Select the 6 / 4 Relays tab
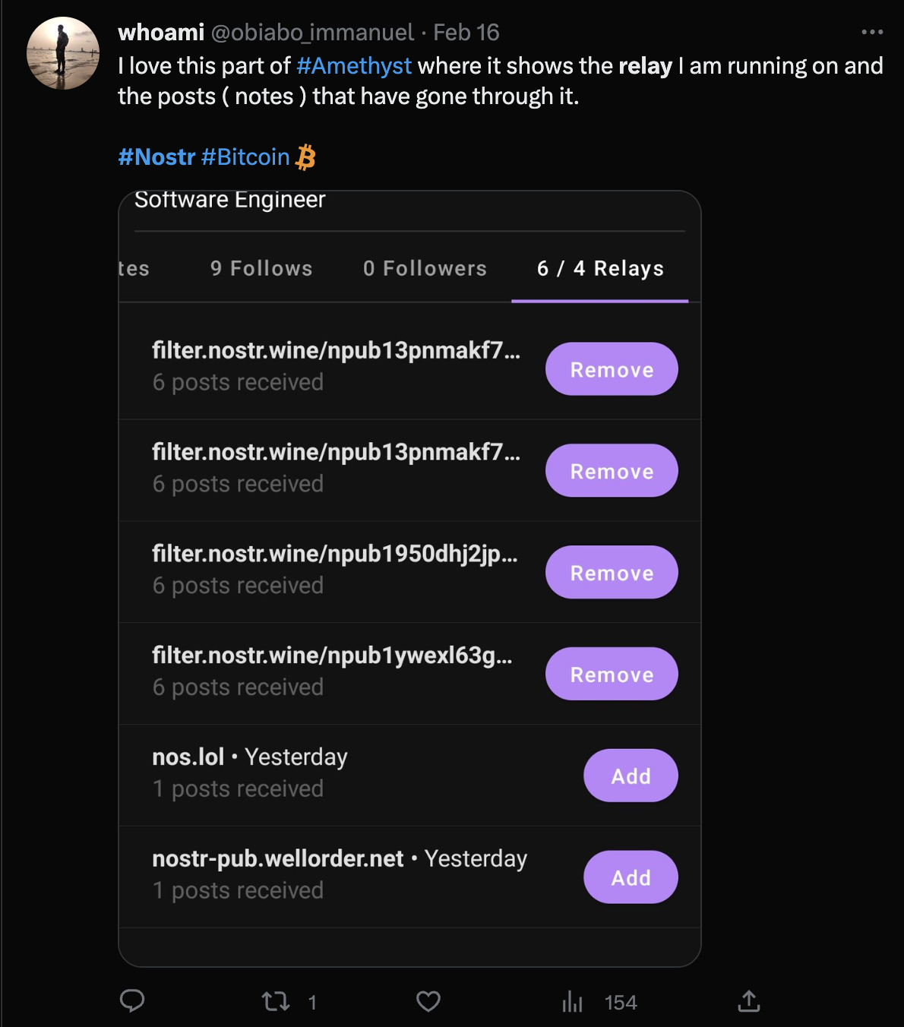This screenshot has width=904, height=1027. 600,268
